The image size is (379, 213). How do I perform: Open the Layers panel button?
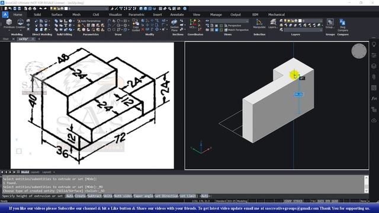click(273, 24)
